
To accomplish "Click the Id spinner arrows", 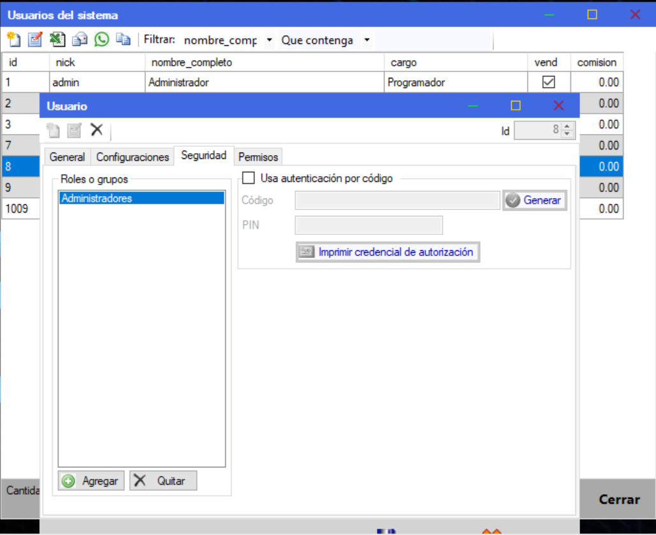I will coord(569,130).
